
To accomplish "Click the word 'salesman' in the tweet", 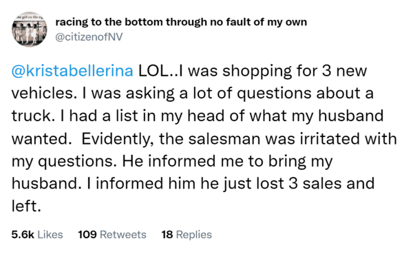I will click(224, 138).
